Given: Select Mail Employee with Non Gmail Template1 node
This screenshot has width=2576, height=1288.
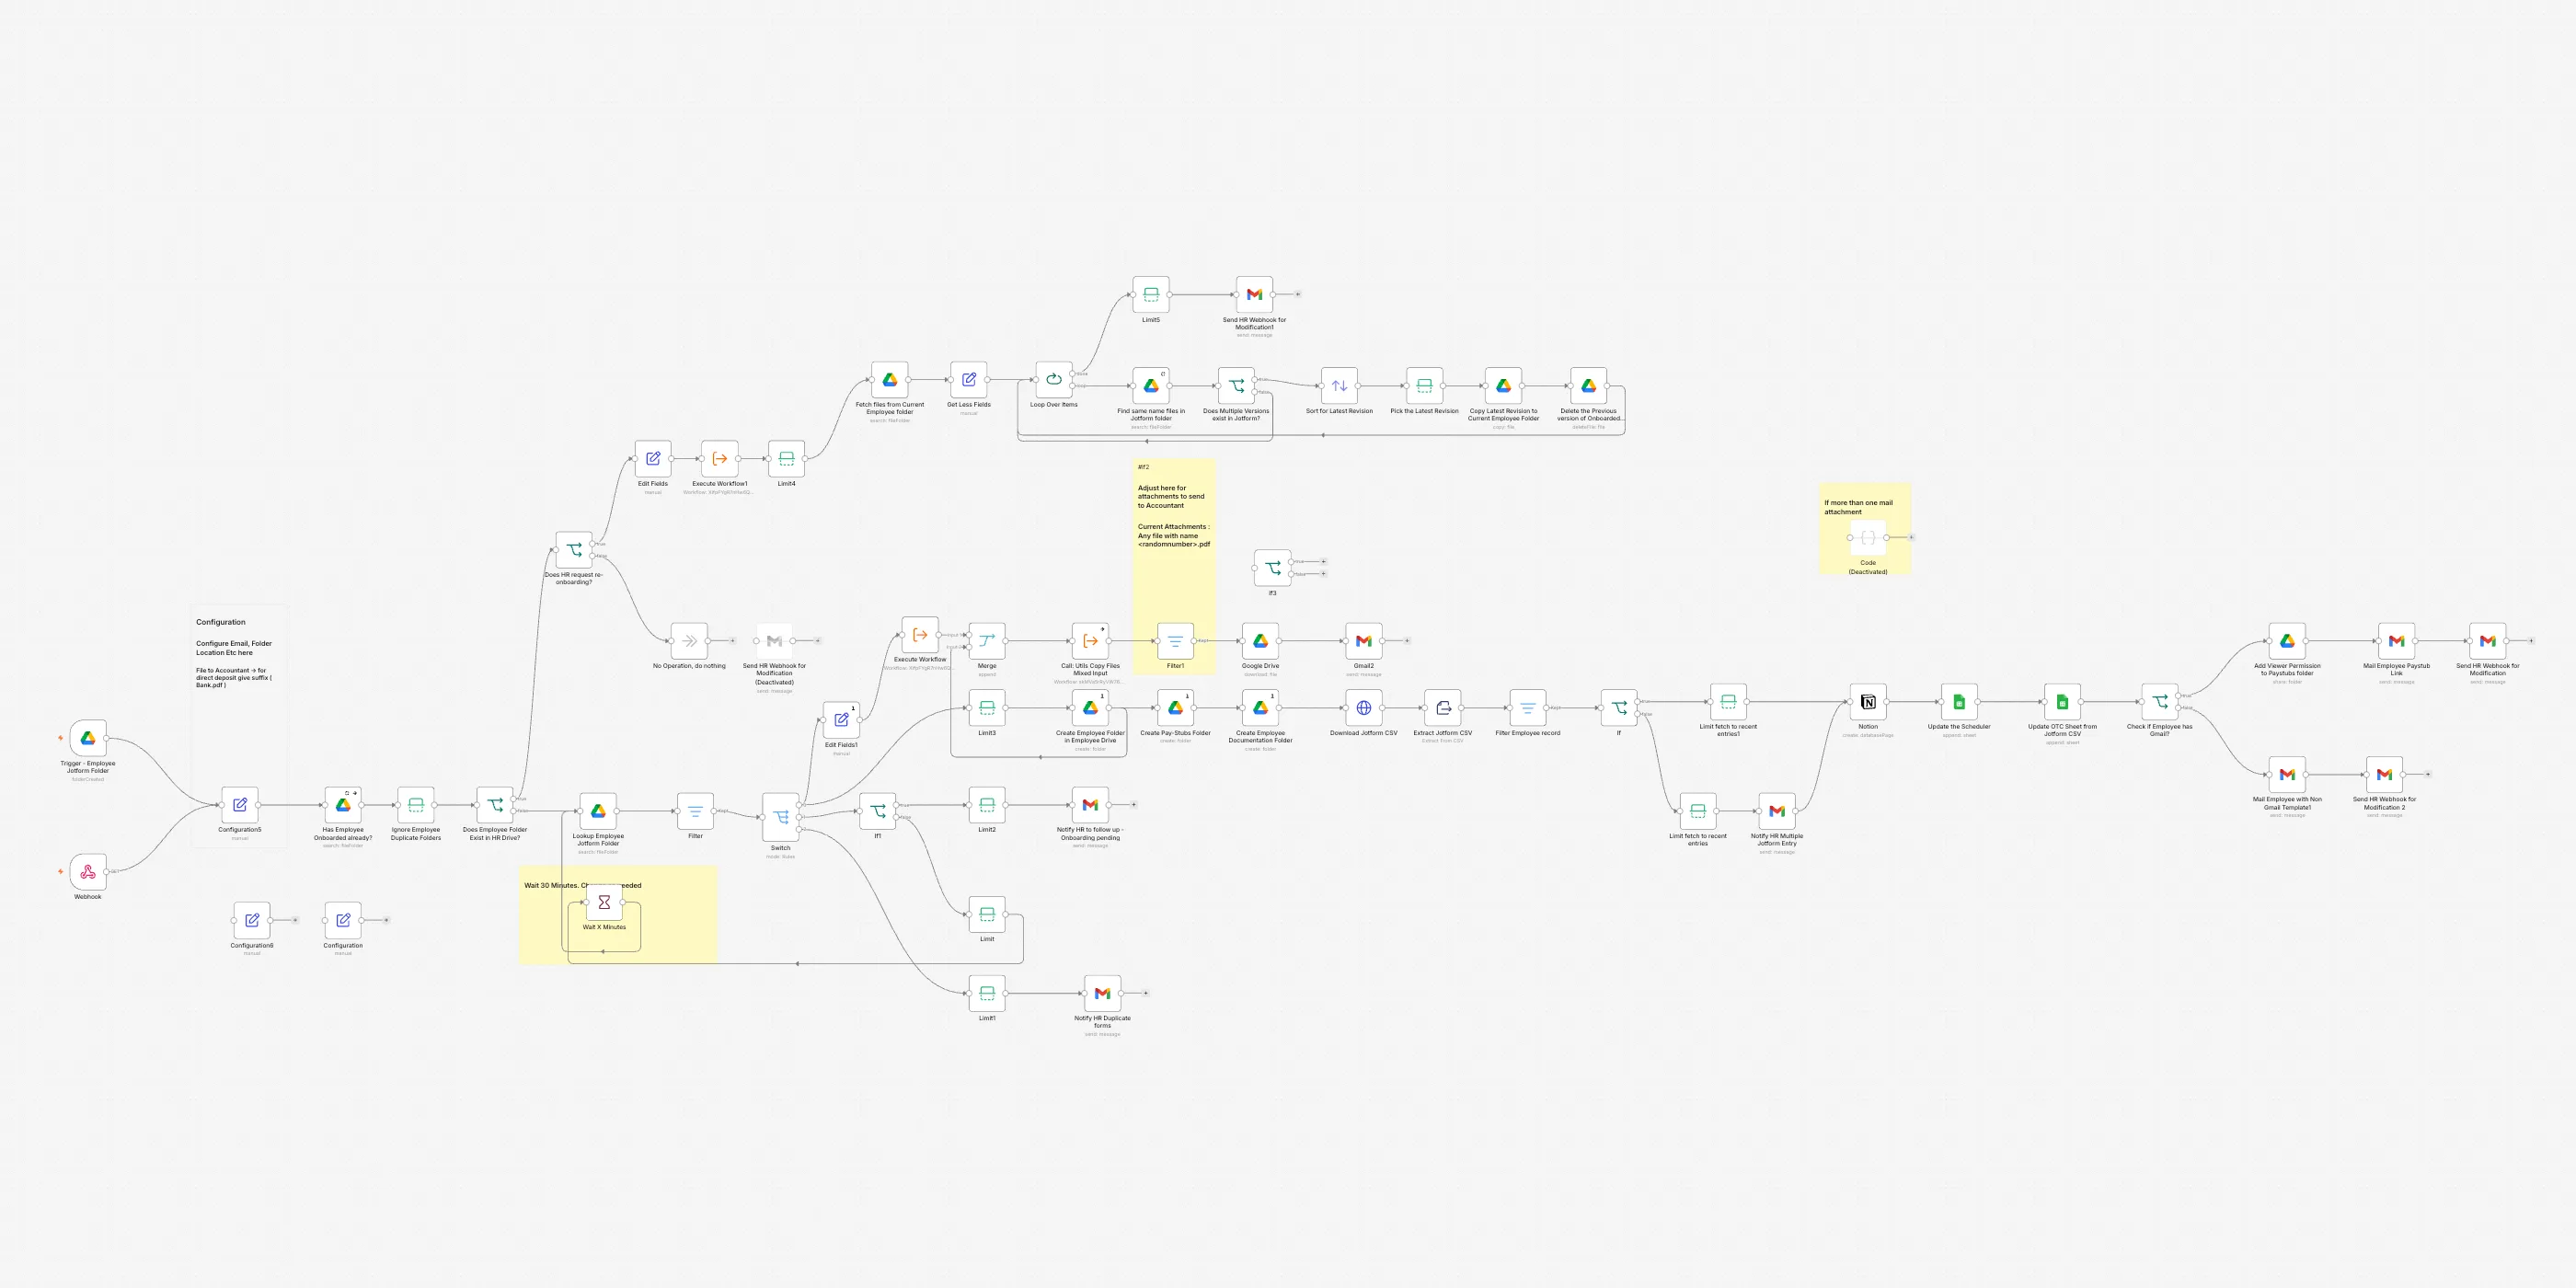Looking at the screenshot, I should click(2287, 775).
